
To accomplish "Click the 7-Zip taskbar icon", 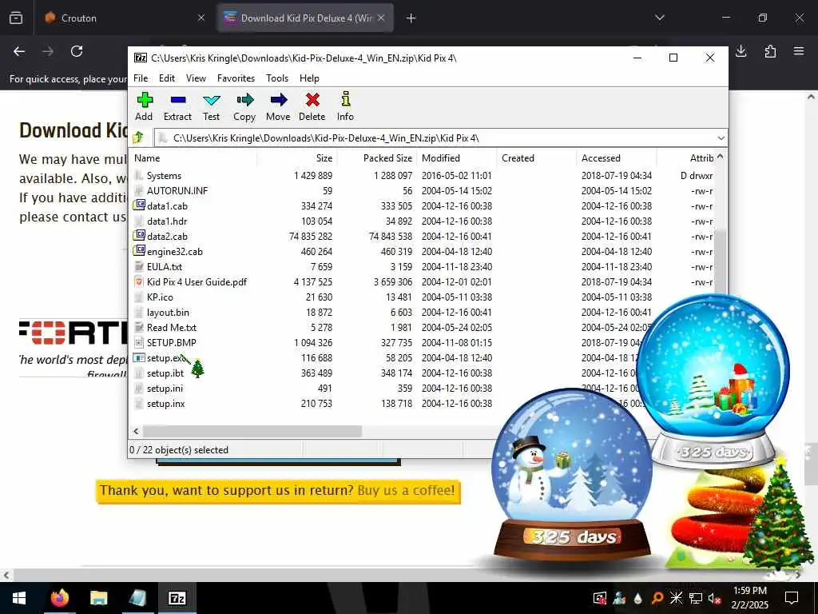I will (x=177, y=598).
